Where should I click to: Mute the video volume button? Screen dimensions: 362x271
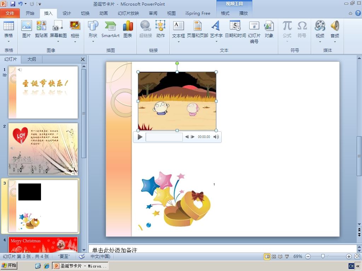point(216,137)
